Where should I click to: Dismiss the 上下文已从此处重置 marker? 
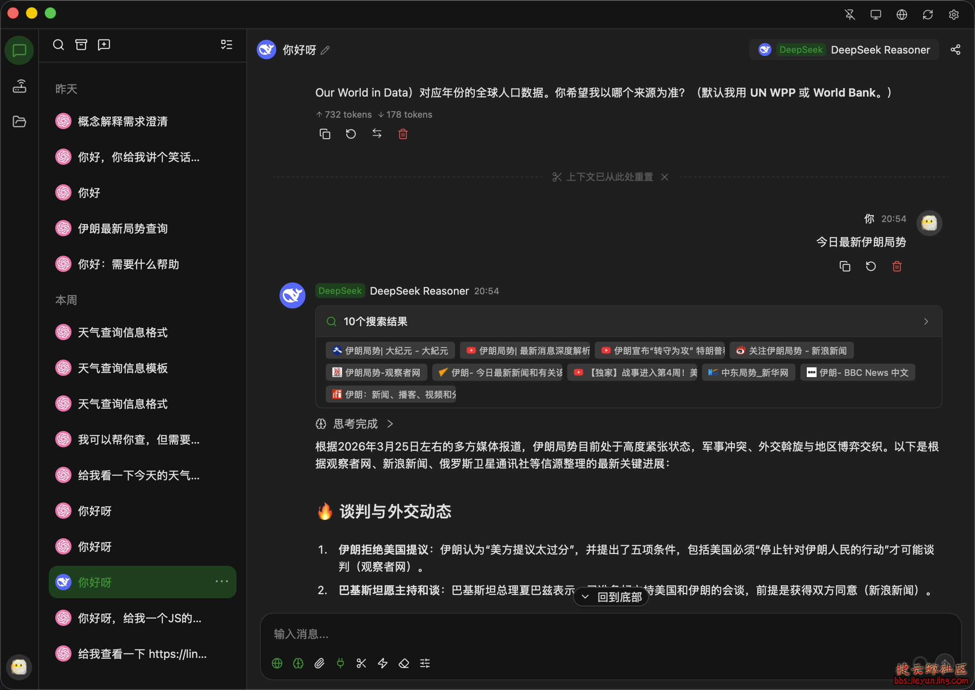tap(665, 177)
